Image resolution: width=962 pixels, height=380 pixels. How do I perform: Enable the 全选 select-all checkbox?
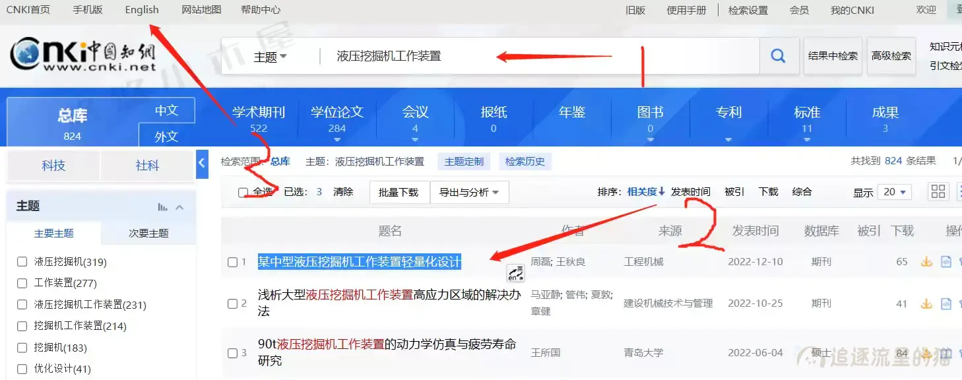pos(243,191)
